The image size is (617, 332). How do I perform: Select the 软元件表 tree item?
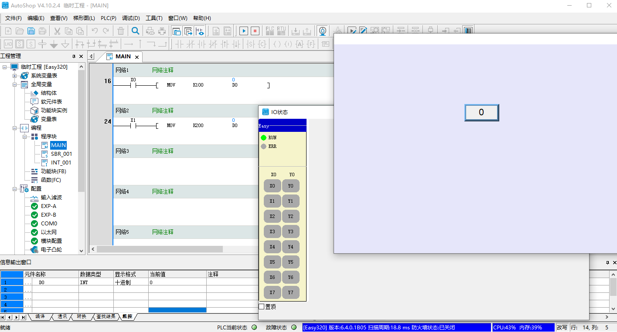point(51,102)
